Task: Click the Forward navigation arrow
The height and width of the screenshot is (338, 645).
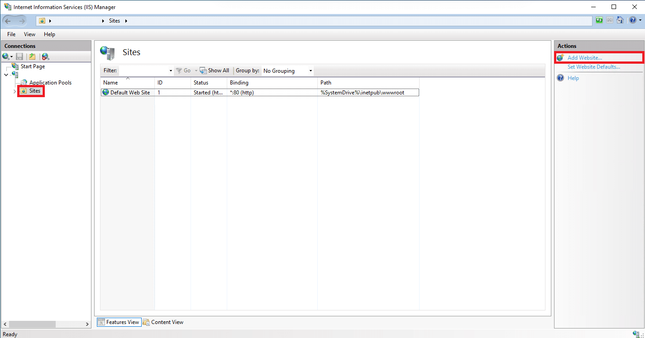Action: pos(22,21)
